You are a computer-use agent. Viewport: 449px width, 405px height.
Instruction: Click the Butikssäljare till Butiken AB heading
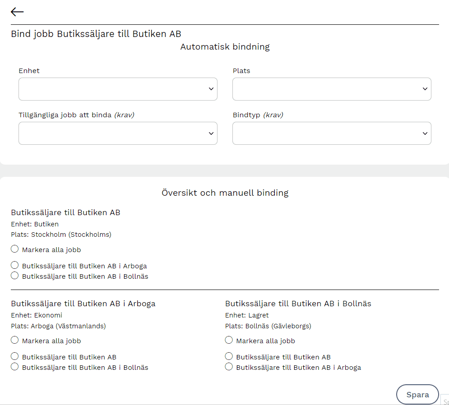pyautogui.click(x=65, y=212)
